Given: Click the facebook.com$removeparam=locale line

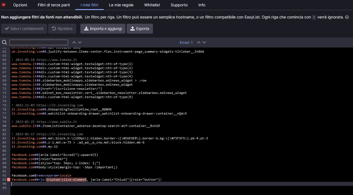Looking at the screenshot, I should 41,175.
